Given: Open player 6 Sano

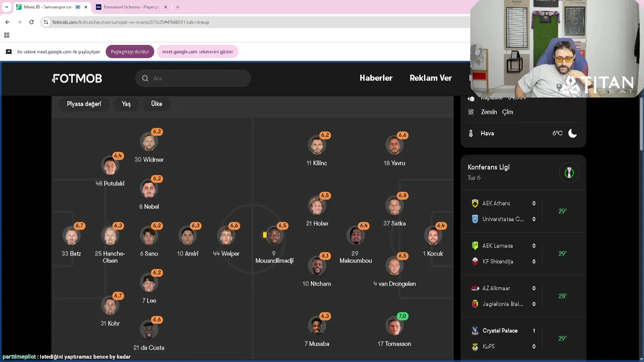Looking at the screenshot, I should click(149, 240).
